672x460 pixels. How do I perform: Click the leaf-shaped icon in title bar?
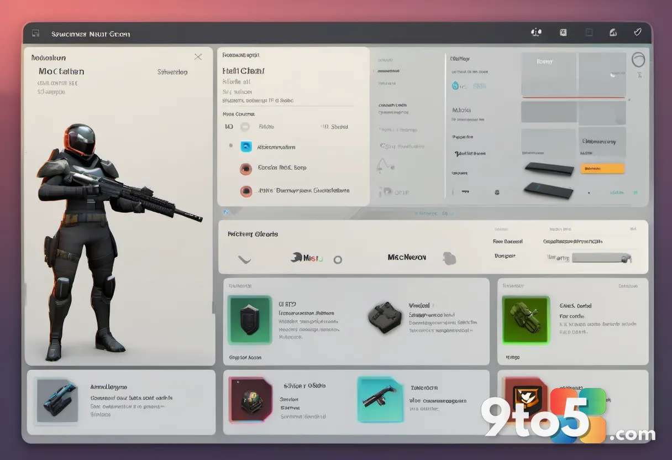tap(613, 33)
